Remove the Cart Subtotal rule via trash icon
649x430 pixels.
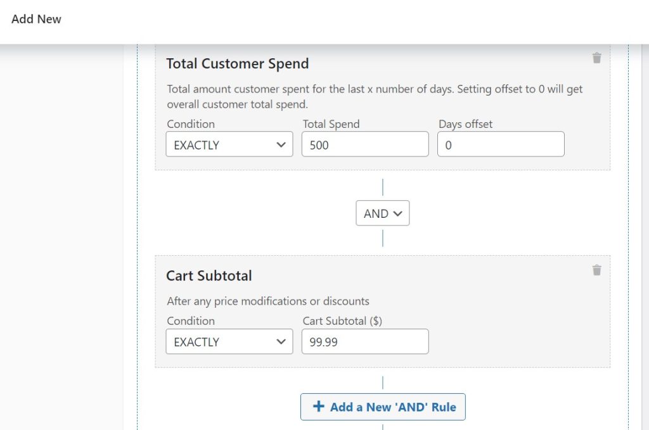pyautogui.click(x=596, y=270)
